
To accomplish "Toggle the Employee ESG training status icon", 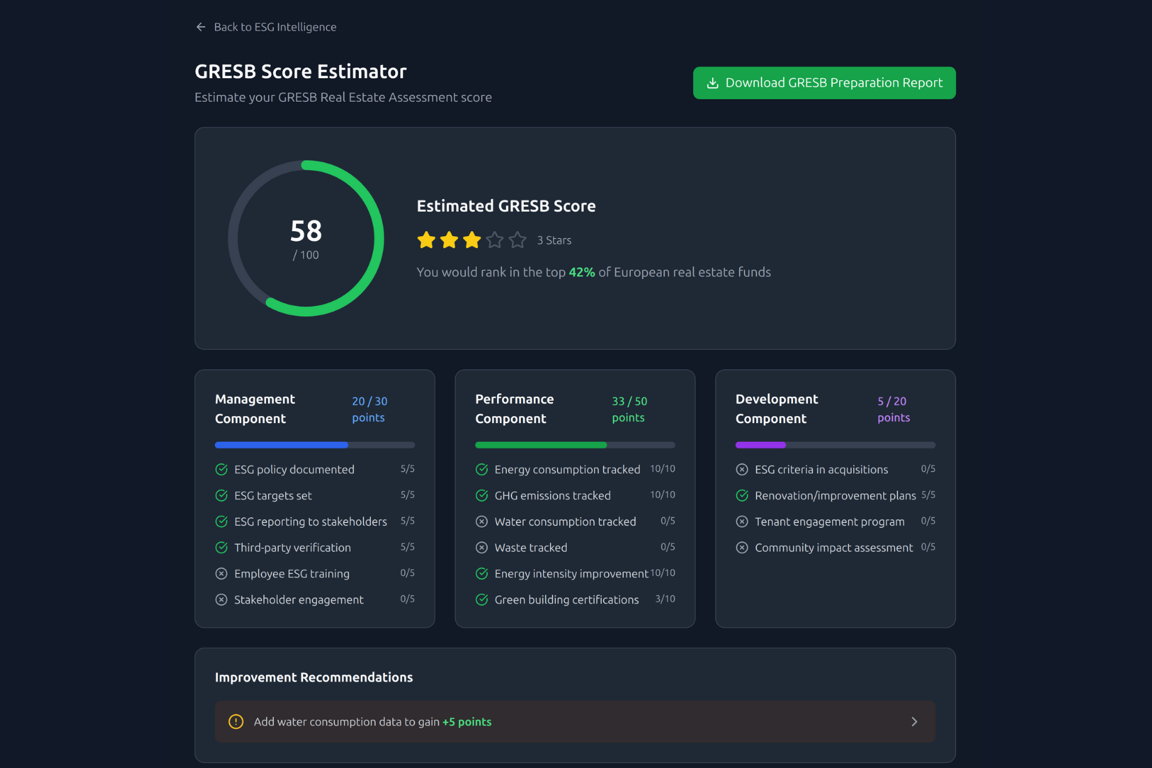I will pyautogui.click(x=221, y=574).
